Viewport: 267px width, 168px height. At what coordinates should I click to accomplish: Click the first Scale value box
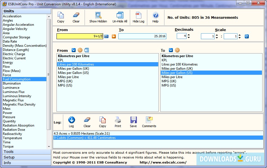[x=208, y=36]
